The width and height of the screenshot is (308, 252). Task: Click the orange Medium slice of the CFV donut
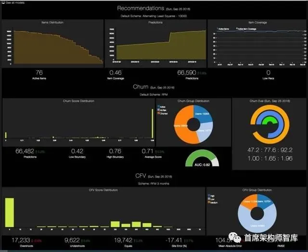point(249,202)
